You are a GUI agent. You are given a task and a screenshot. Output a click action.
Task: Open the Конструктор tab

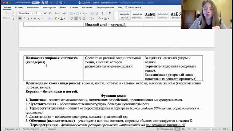pyautogui.click(x=50, y=7)
